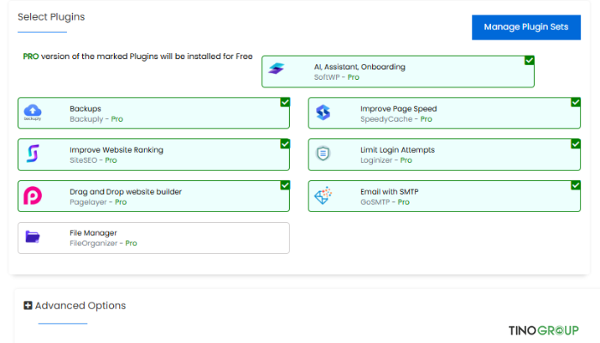
Task: Click 'Improve Page Speed' title text
Action: (x=399, y=109)
